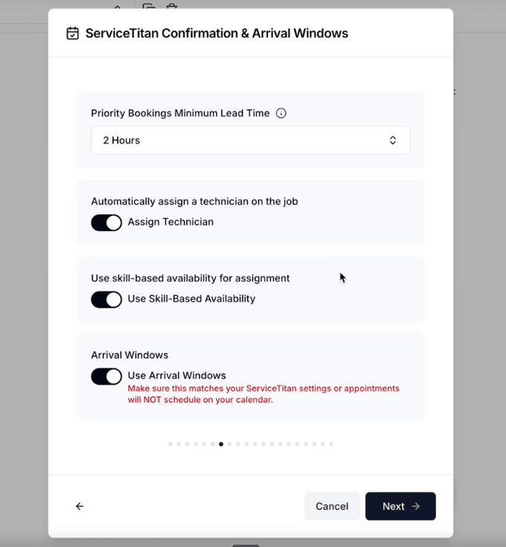Image resolution: width=506 pixels, height=547 pixels.
Task: Click the copy icon above the dialog
Action: tap(150, 7)
